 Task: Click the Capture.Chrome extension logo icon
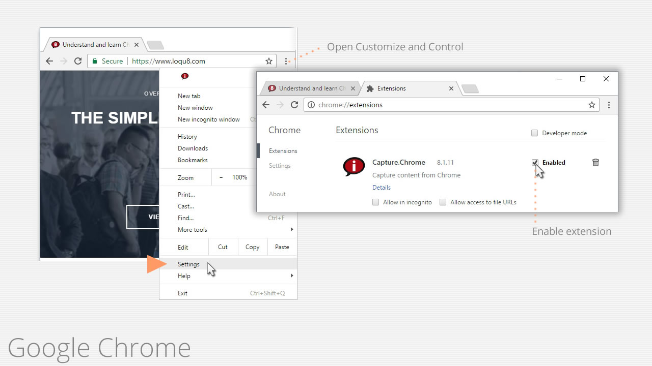tap(354, 166)
